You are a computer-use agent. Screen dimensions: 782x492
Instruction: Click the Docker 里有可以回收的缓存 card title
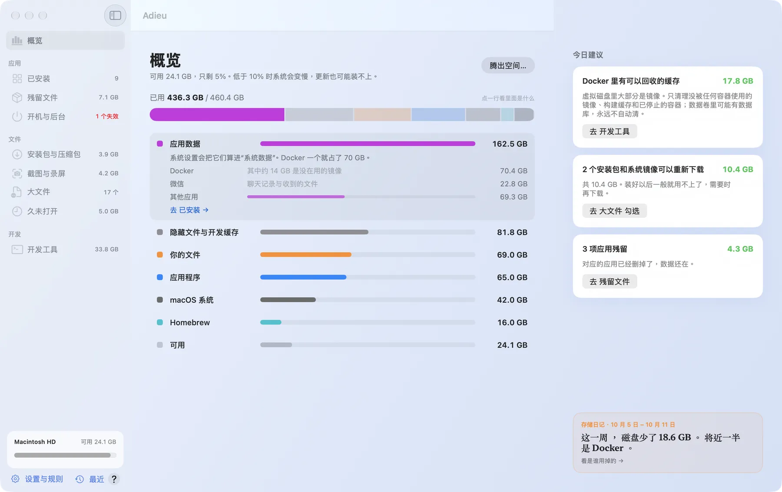631,81
